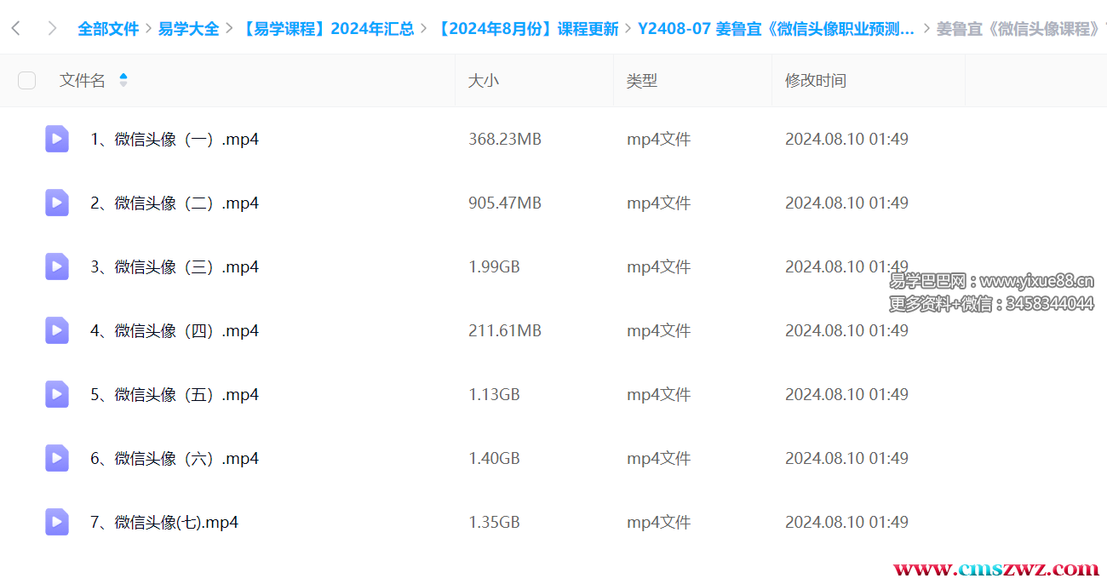The height and width of the screenshot is (584, 1107).
Task: Open 易学大全 breadcrumb folder
Action: [188, 29]
